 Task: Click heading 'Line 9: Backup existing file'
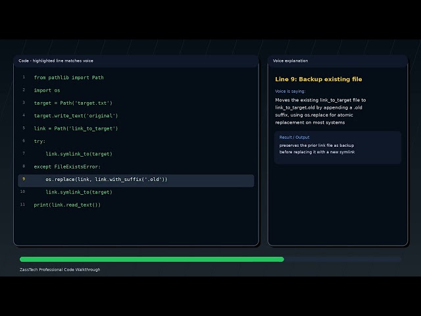pyautogui.click(x=318, y=79)
